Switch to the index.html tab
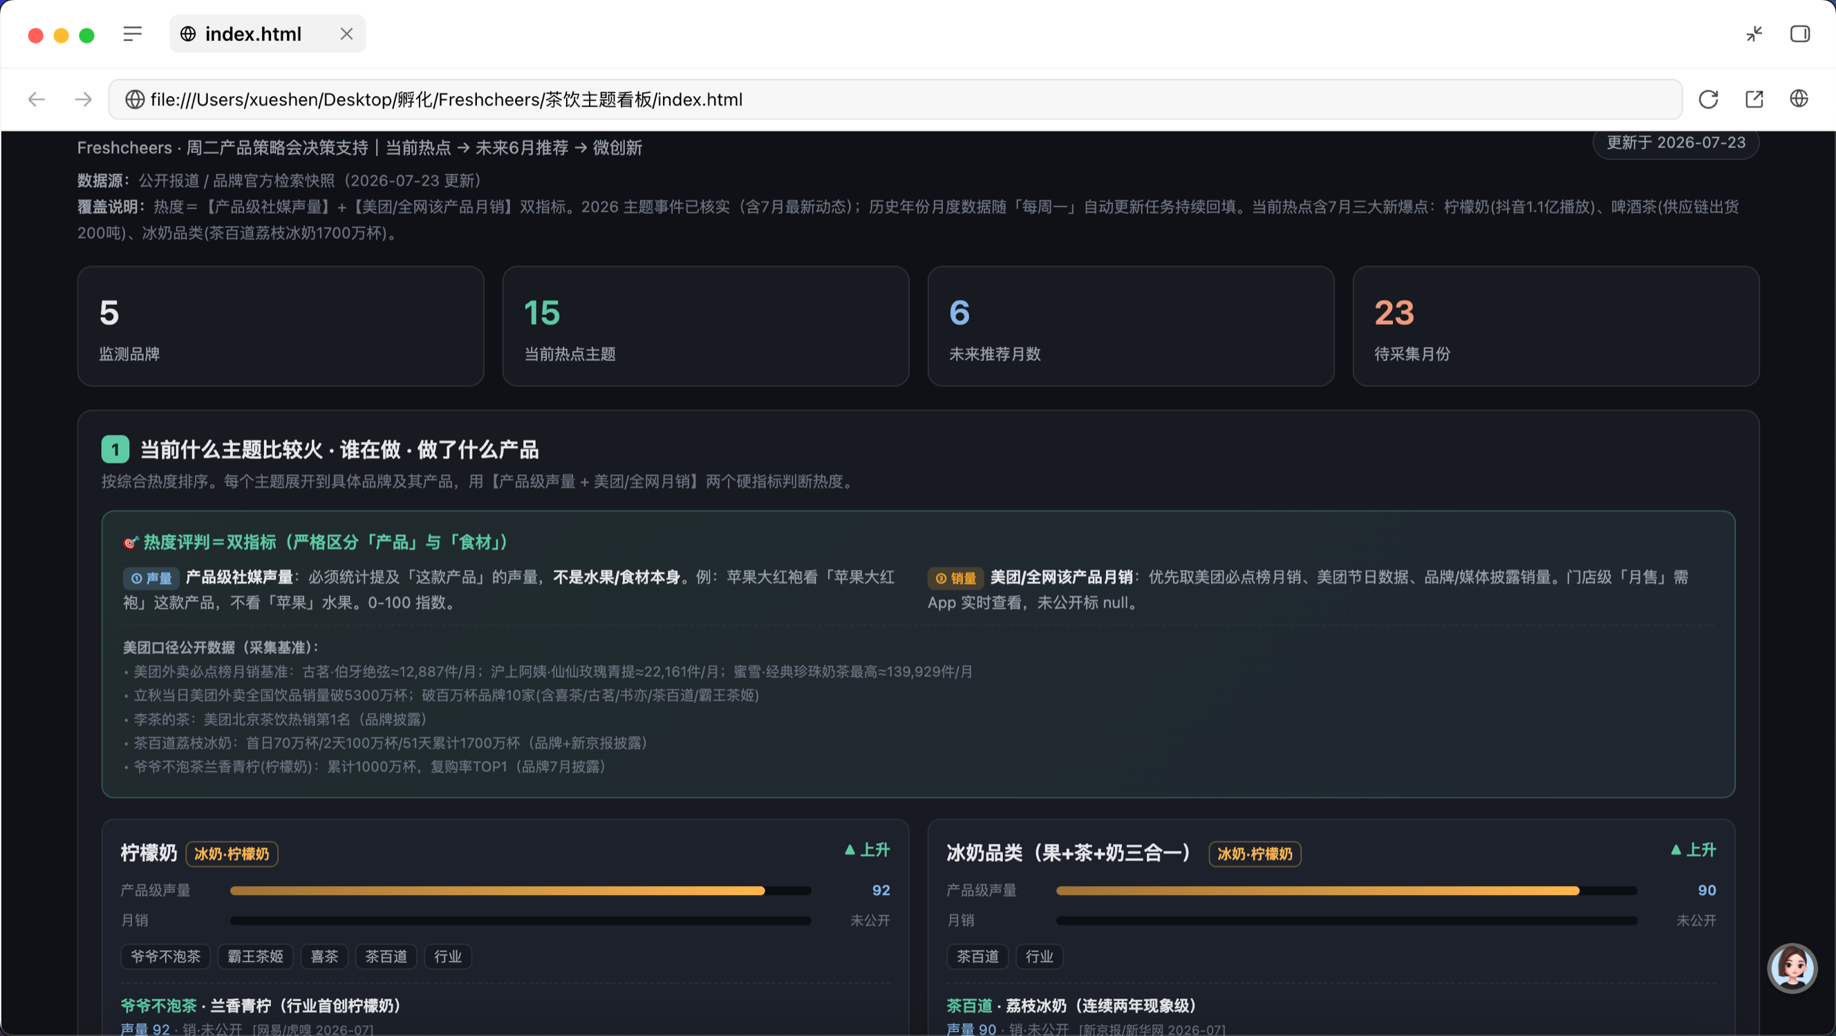Image resolution: width=1836 pixels, height=1036 pixels. click(x=268, y=34)
